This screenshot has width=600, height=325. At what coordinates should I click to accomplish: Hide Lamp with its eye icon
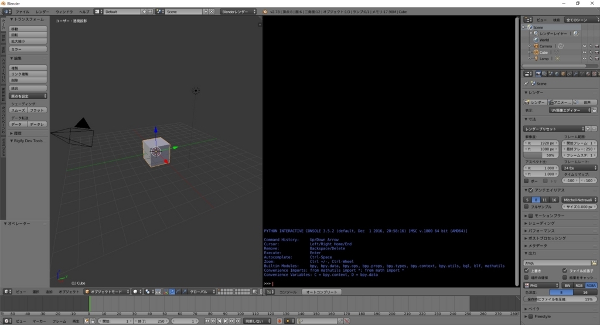584,59
